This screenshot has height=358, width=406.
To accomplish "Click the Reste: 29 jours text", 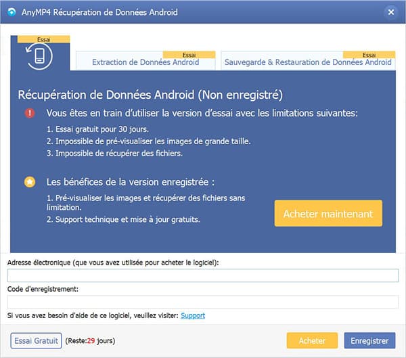I will click(91, 340).
